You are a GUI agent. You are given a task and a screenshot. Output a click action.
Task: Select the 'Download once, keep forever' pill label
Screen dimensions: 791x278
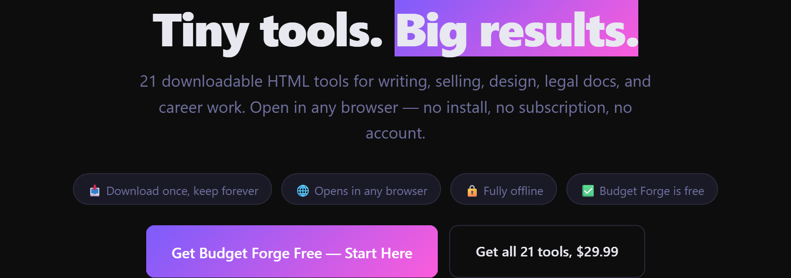[x=182, y=191]
